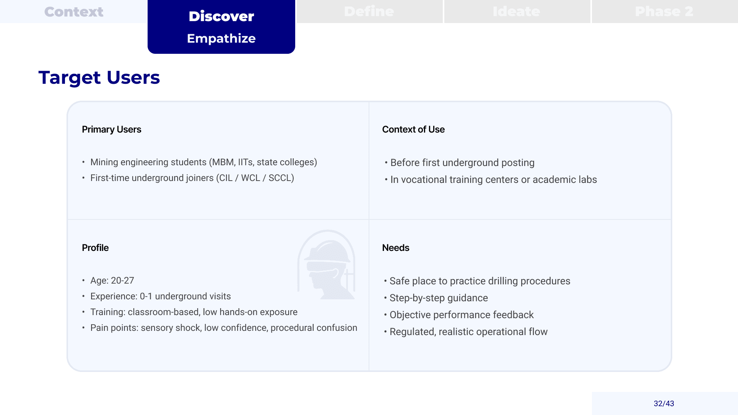Click the Target Users heading
Image resolution: width=738 pixels, height=415 pixels.
99,78
